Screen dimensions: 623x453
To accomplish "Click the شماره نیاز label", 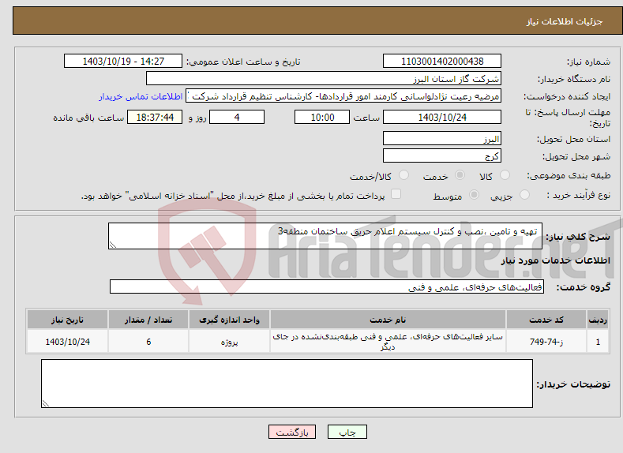I will [x=588, y=62].
